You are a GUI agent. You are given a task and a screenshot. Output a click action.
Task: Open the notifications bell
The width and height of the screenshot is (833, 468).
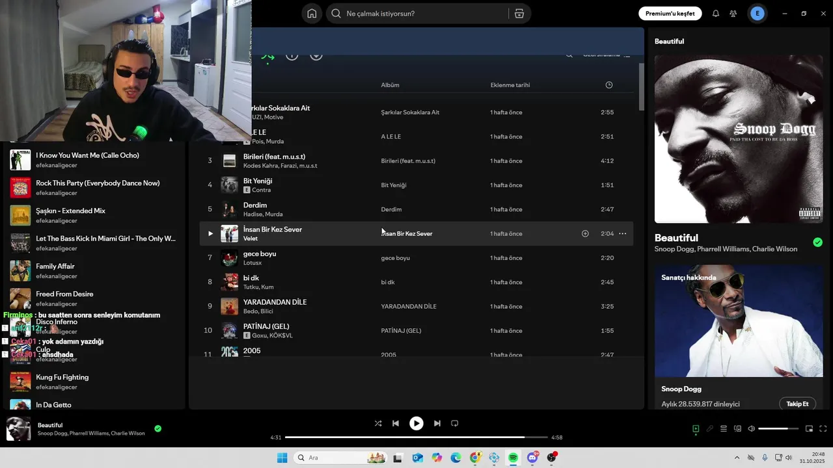[x=716, y=14]
